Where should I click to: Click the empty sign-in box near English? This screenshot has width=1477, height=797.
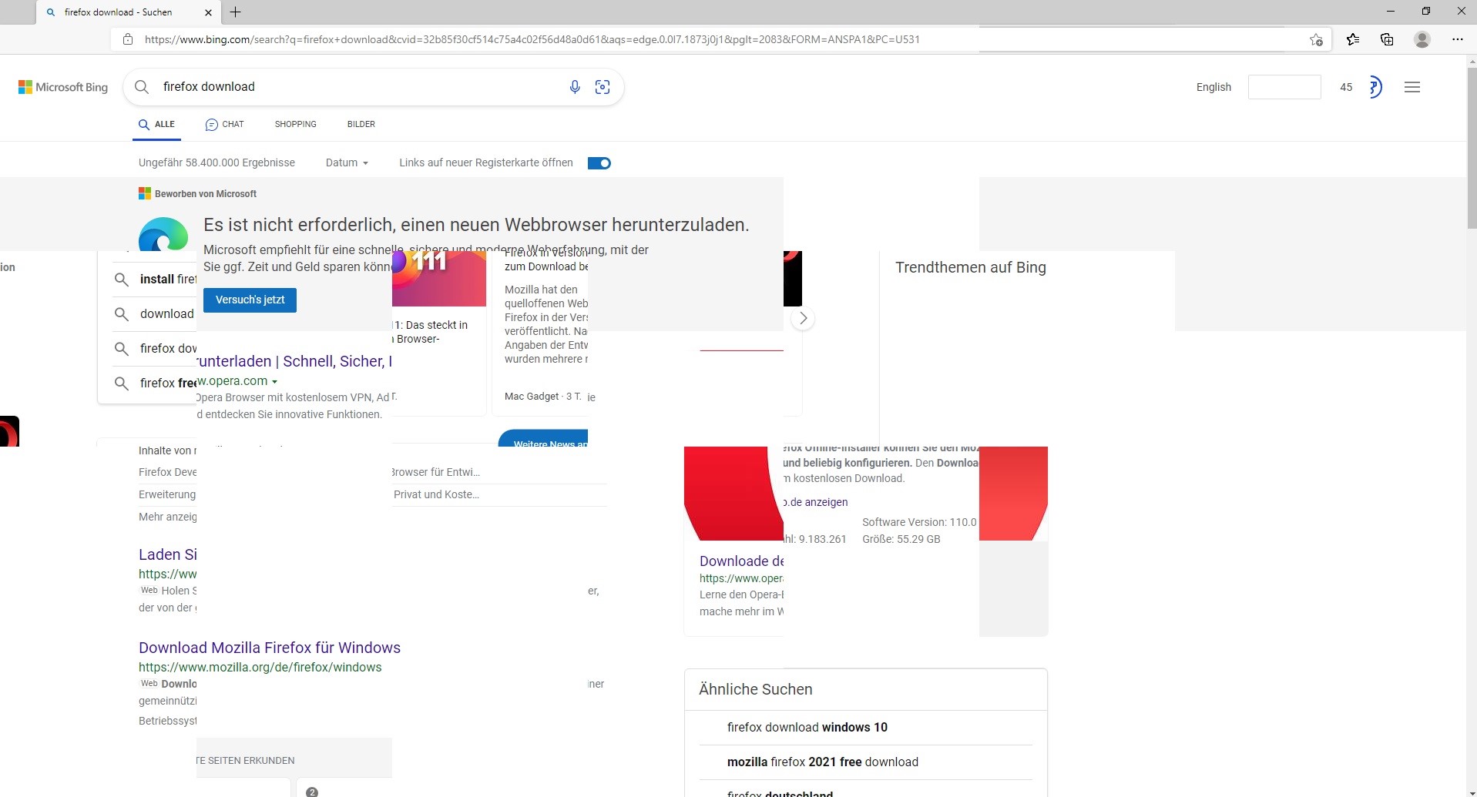tap(1284, 87)
